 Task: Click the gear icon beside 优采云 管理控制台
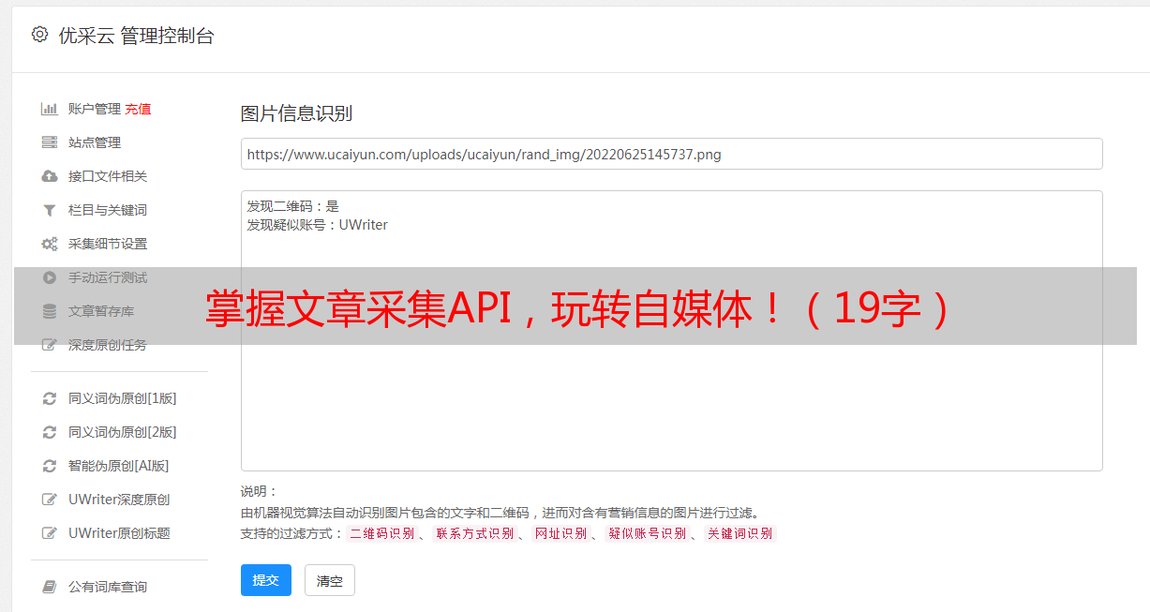(39, 35)
